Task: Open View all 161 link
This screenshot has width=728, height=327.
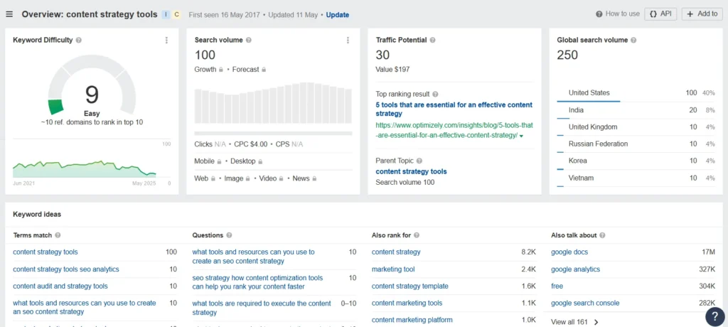Action: (569, 322)
